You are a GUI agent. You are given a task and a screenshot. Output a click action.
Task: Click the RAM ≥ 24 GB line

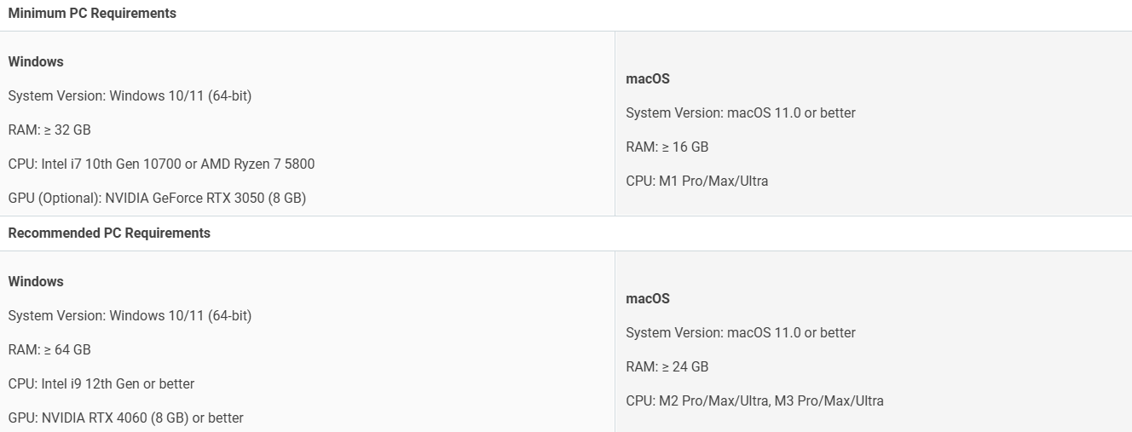pyautogui.click(x=667, y=366)
